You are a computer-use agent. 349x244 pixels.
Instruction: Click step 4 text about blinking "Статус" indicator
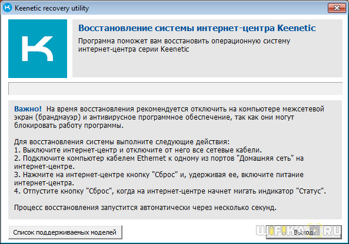point(170,191)
